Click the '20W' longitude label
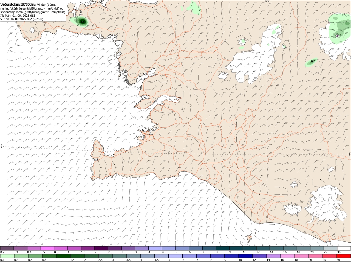 (x=267, y=1)
